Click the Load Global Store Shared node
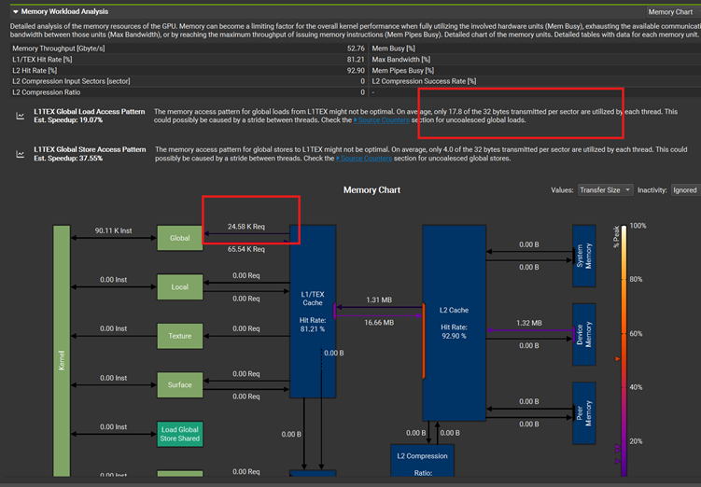Viewport: 701px width, 487px height. tap(180, 434)
